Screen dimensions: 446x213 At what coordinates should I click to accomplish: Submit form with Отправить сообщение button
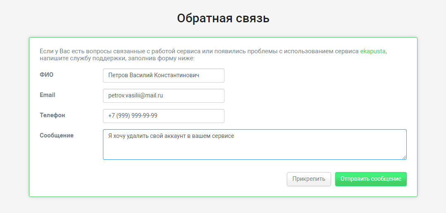click(371, 179)
